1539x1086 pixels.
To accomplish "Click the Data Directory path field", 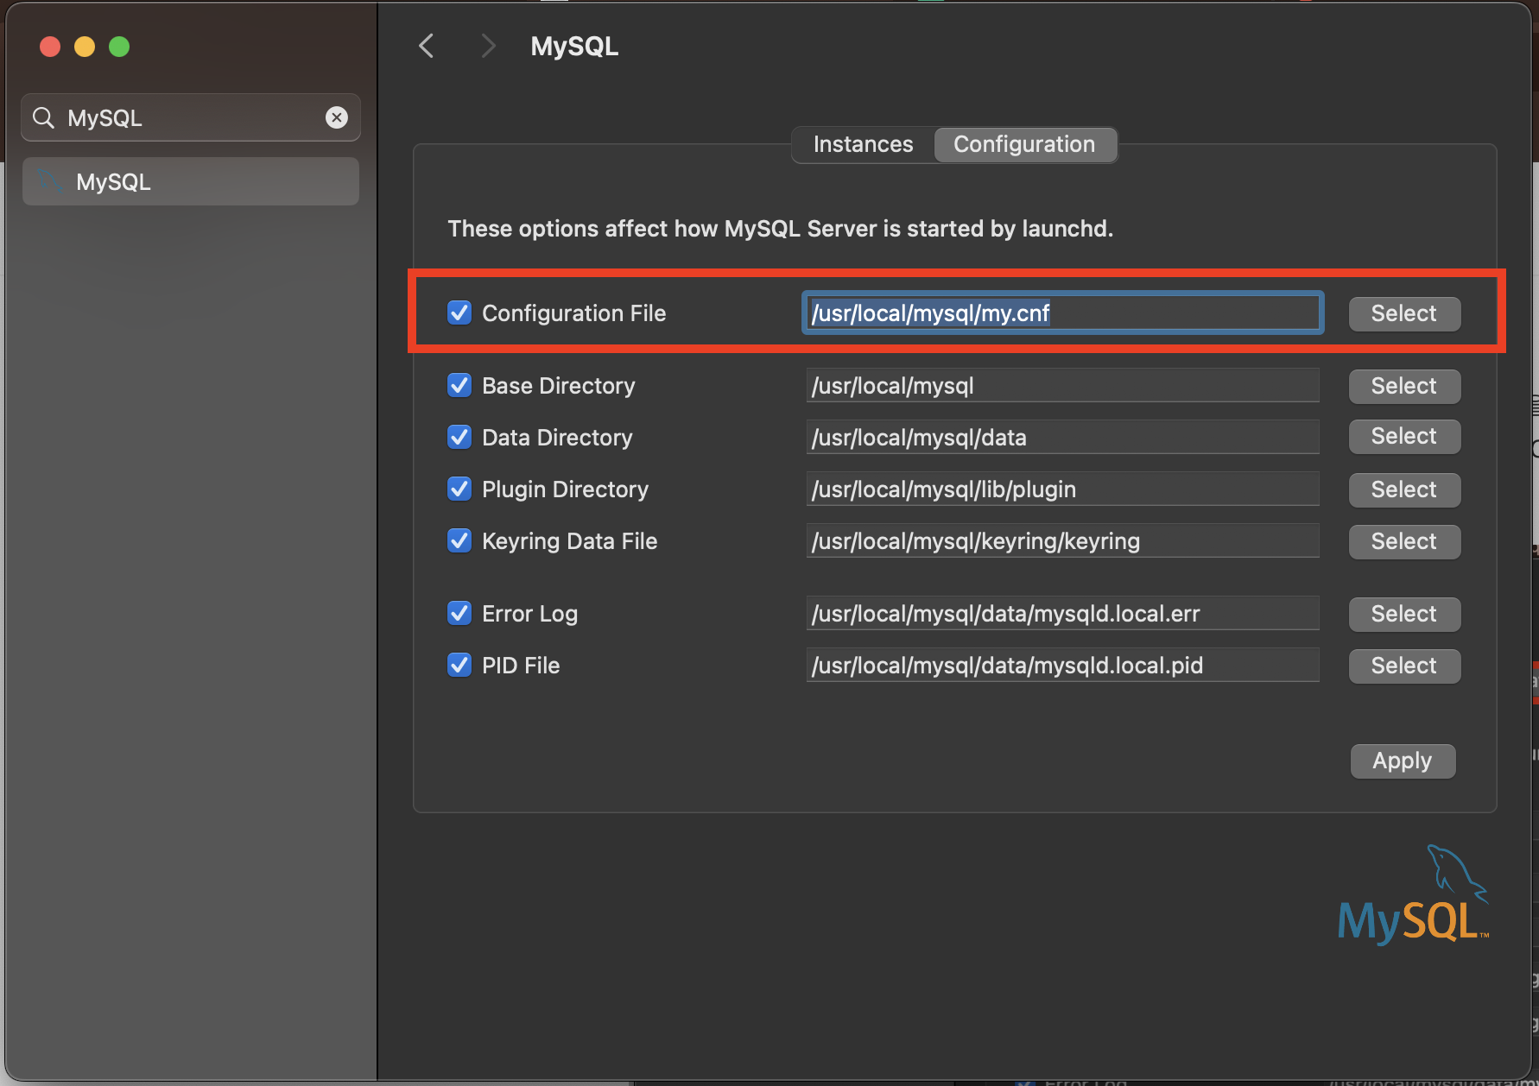I will pyautogui.click(x=1062, y=437).
